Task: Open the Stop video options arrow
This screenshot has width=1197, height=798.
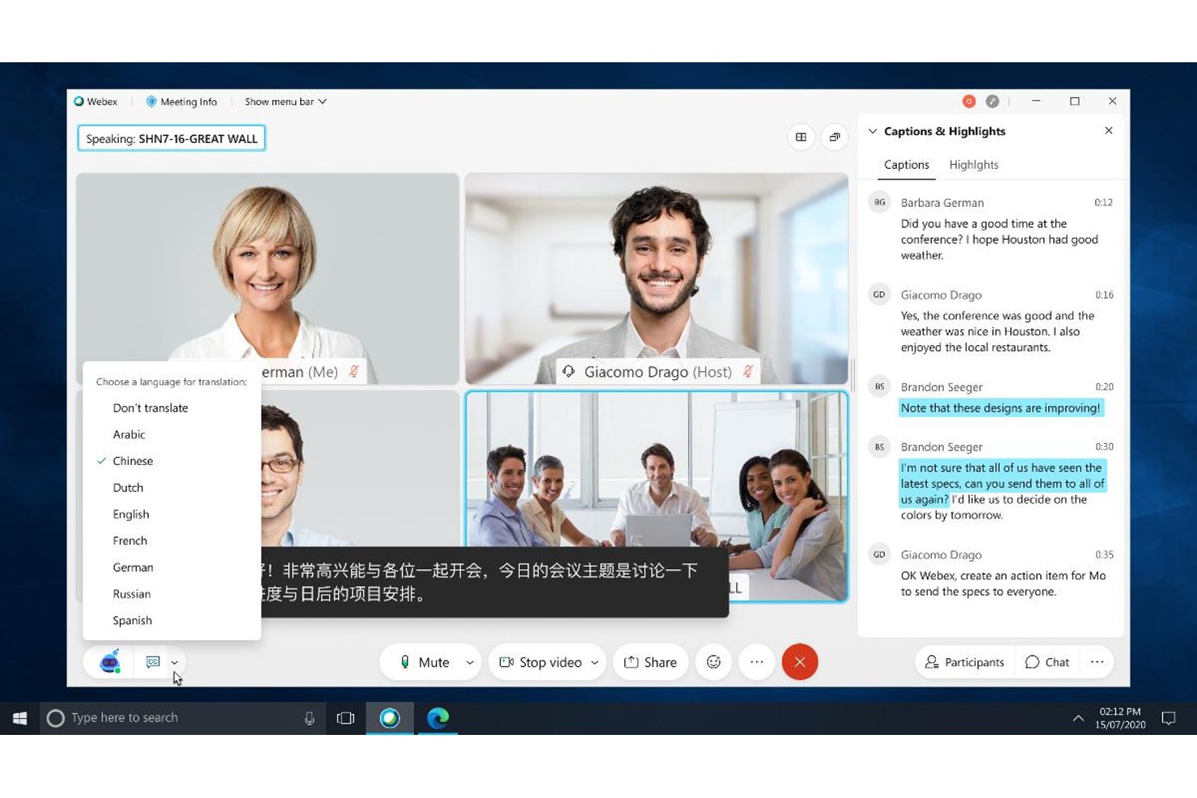Action: 595,662
